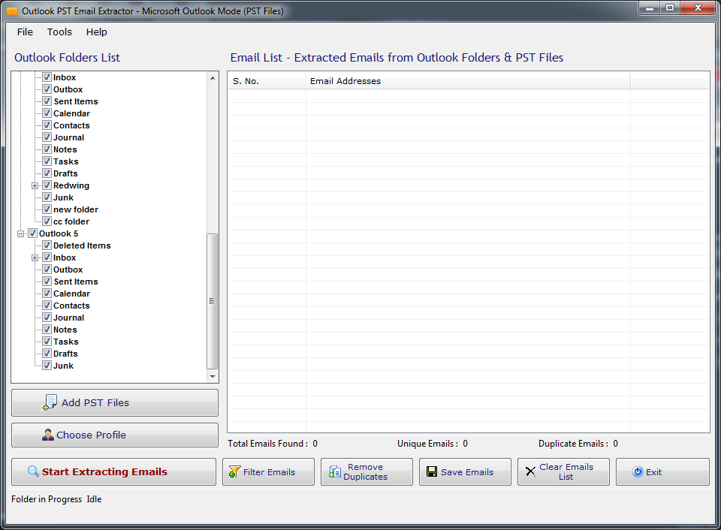Select the Outlook 5 Contacts label
The image size is (721, 530).
pos(72,306)
